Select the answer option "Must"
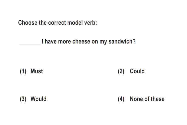Viewport: 187px width, 125px height. (37, 71)
